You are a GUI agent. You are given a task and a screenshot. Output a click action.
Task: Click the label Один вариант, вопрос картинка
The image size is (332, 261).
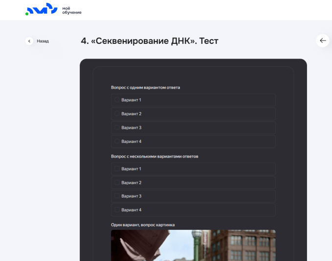[143, 225]
